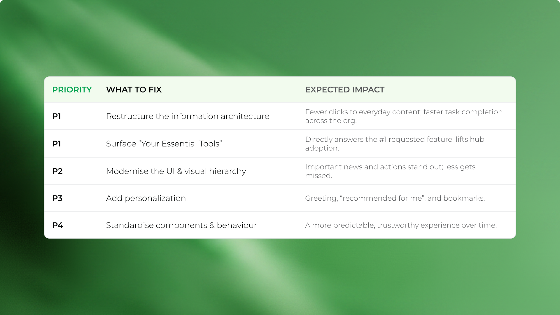Click the word "adoption." in second row
The width and height of the screenshot is (560, 315).
tap(322, 148)
